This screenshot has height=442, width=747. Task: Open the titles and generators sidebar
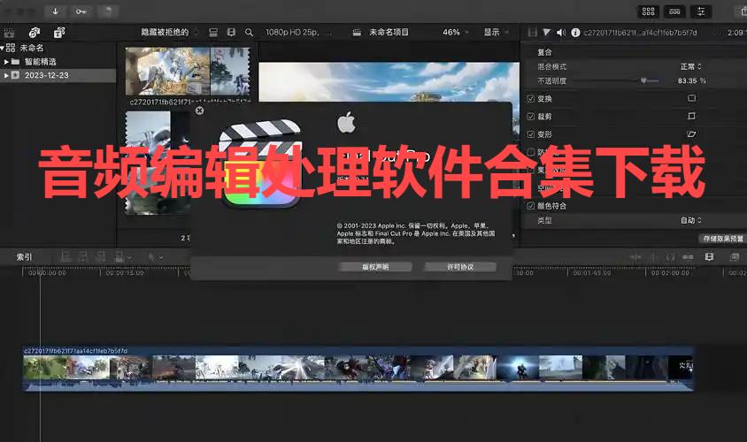(59, 33)
